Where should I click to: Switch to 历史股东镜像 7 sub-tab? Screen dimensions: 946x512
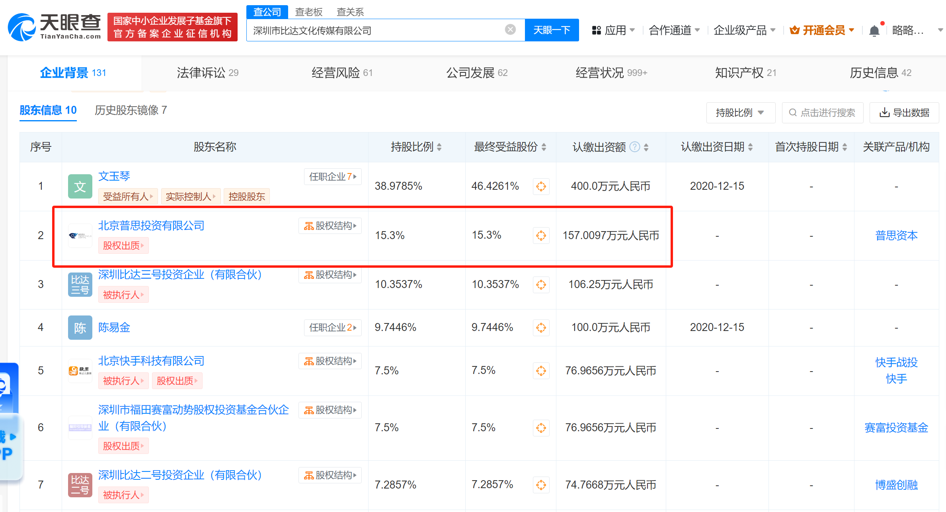pyautogui.click(x=131, y=110)
